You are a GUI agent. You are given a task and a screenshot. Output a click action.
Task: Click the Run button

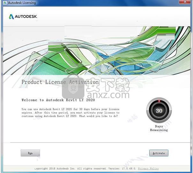tap(30, 153)
